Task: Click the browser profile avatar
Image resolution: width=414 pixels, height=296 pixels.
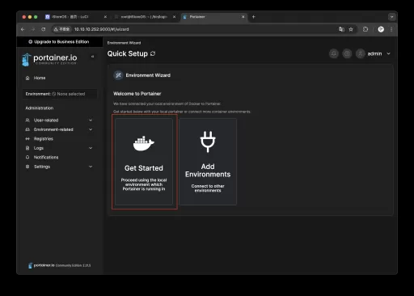Action: pos(381,29)
